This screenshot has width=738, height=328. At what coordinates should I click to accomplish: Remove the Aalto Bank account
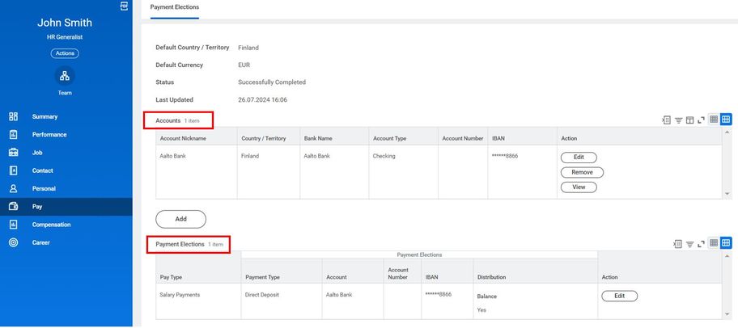(x=582, y=172)
